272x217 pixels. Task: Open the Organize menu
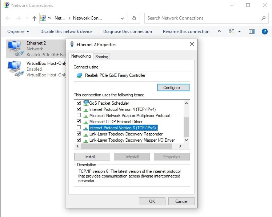[x=18, y=32]
